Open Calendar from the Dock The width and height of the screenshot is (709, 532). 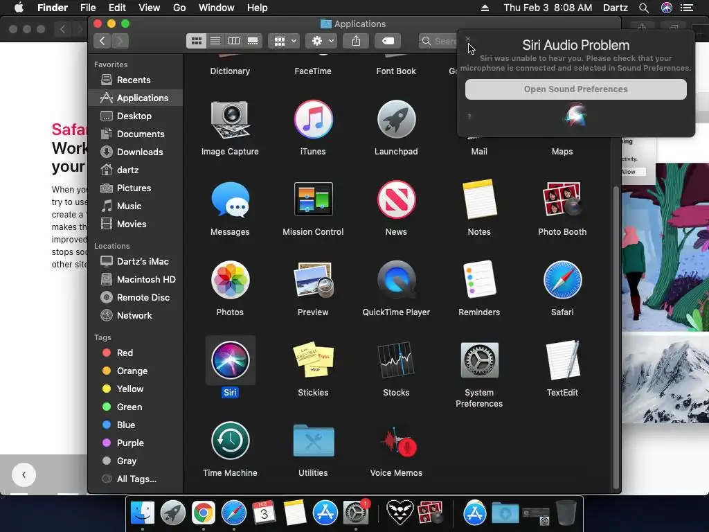coord(264,513)
